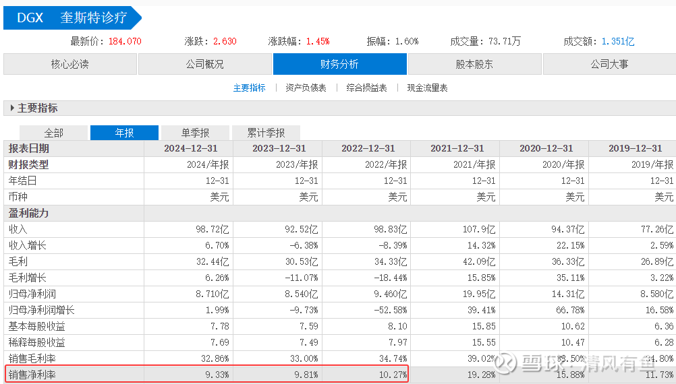Click the 2023 gross margin cell 33.00%
This screenshot has width=676, height=384.
click(304, 358)
